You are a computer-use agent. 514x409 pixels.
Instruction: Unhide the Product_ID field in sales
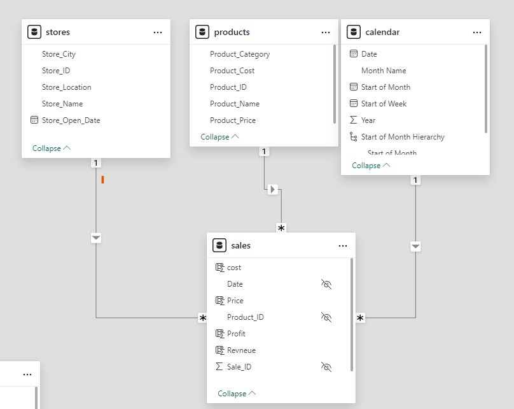point(326,317)
